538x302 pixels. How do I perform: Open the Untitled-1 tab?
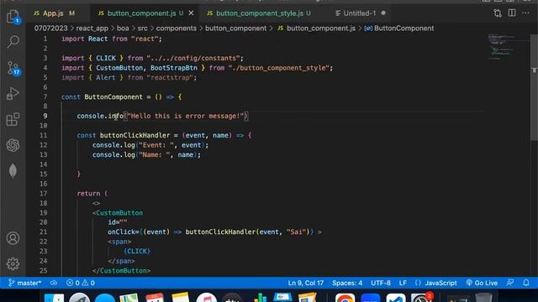tap(360, 13)
